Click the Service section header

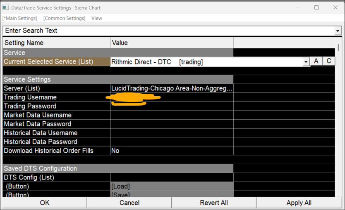pyautogui.click(x=118, y=53)
